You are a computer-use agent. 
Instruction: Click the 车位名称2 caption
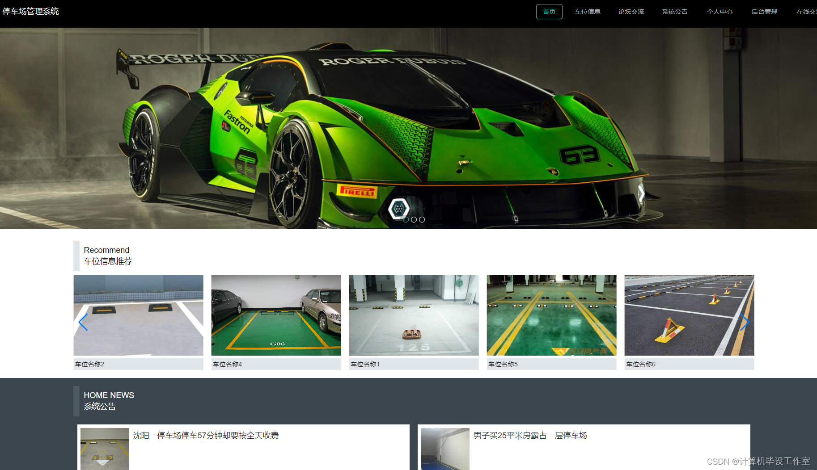[139, 364]
